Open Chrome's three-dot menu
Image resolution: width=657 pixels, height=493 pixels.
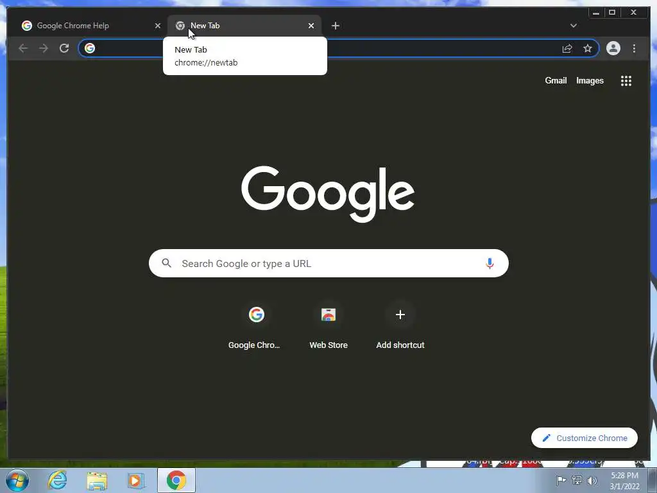tap(635, 48)
